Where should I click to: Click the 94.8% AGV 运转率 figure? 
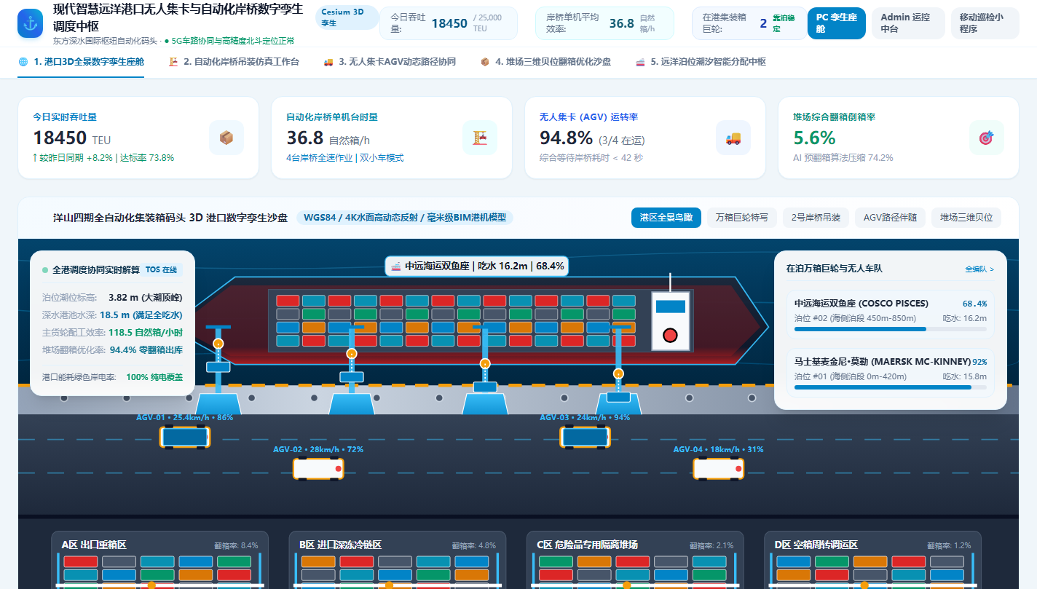[x=566, y=138]
